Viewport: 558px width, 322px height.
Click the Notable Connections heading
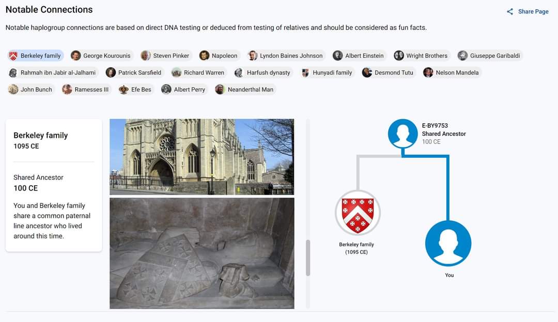(x=49, y=10)
